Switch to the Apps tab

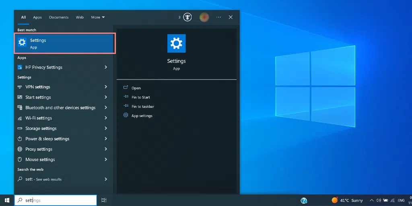coord(37,17)
